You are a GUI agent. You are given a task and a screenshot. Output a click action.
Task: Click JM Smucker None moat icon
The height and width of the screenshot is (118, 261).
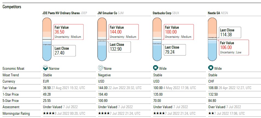pyautogui.click(x=100, y=68)
